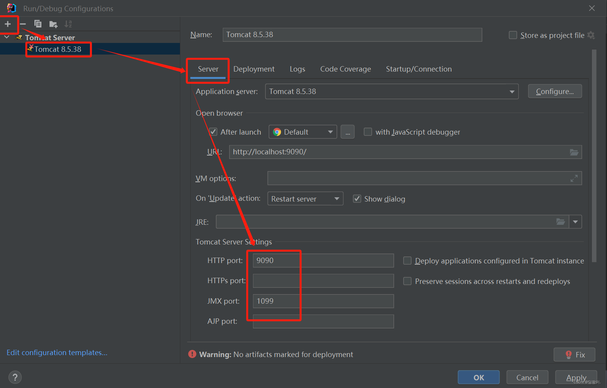Switch to the Server tab
This screenshot has width=607, height=388.
pyautogui.click(x=208, y=69)
